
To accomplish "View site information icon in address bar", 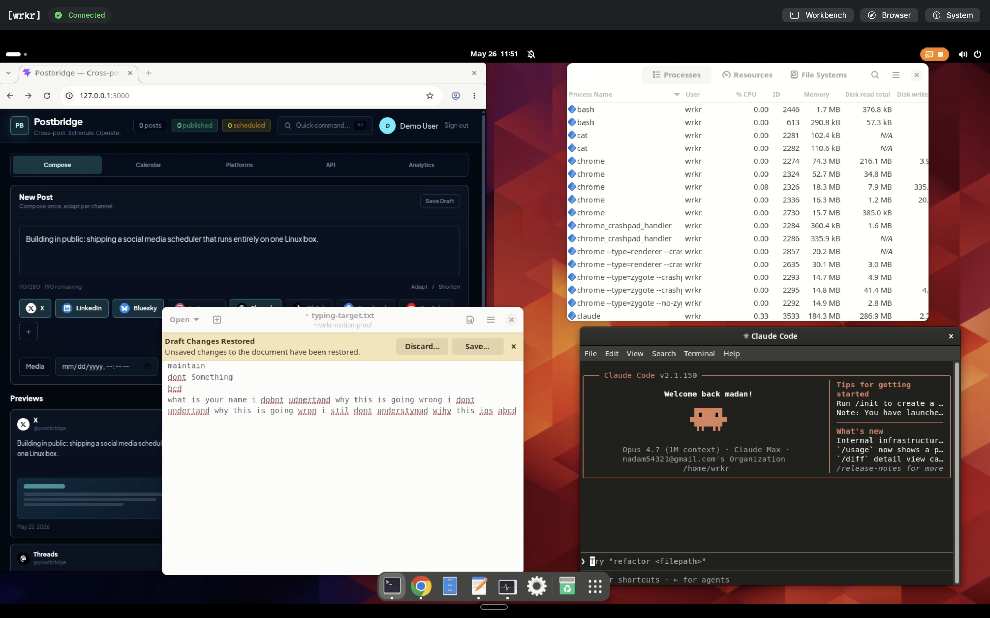I will pos(70,95).
